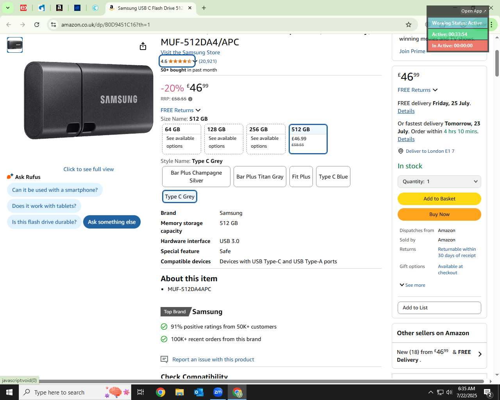Choose Type C Blue style
500x400 pixels.
[x=333, y=177]
